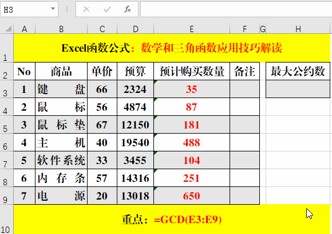This screenshot has width=332, height=234.
Task: Click the '=GCD(E3:E9)' formula note cell
Action: 172,219
